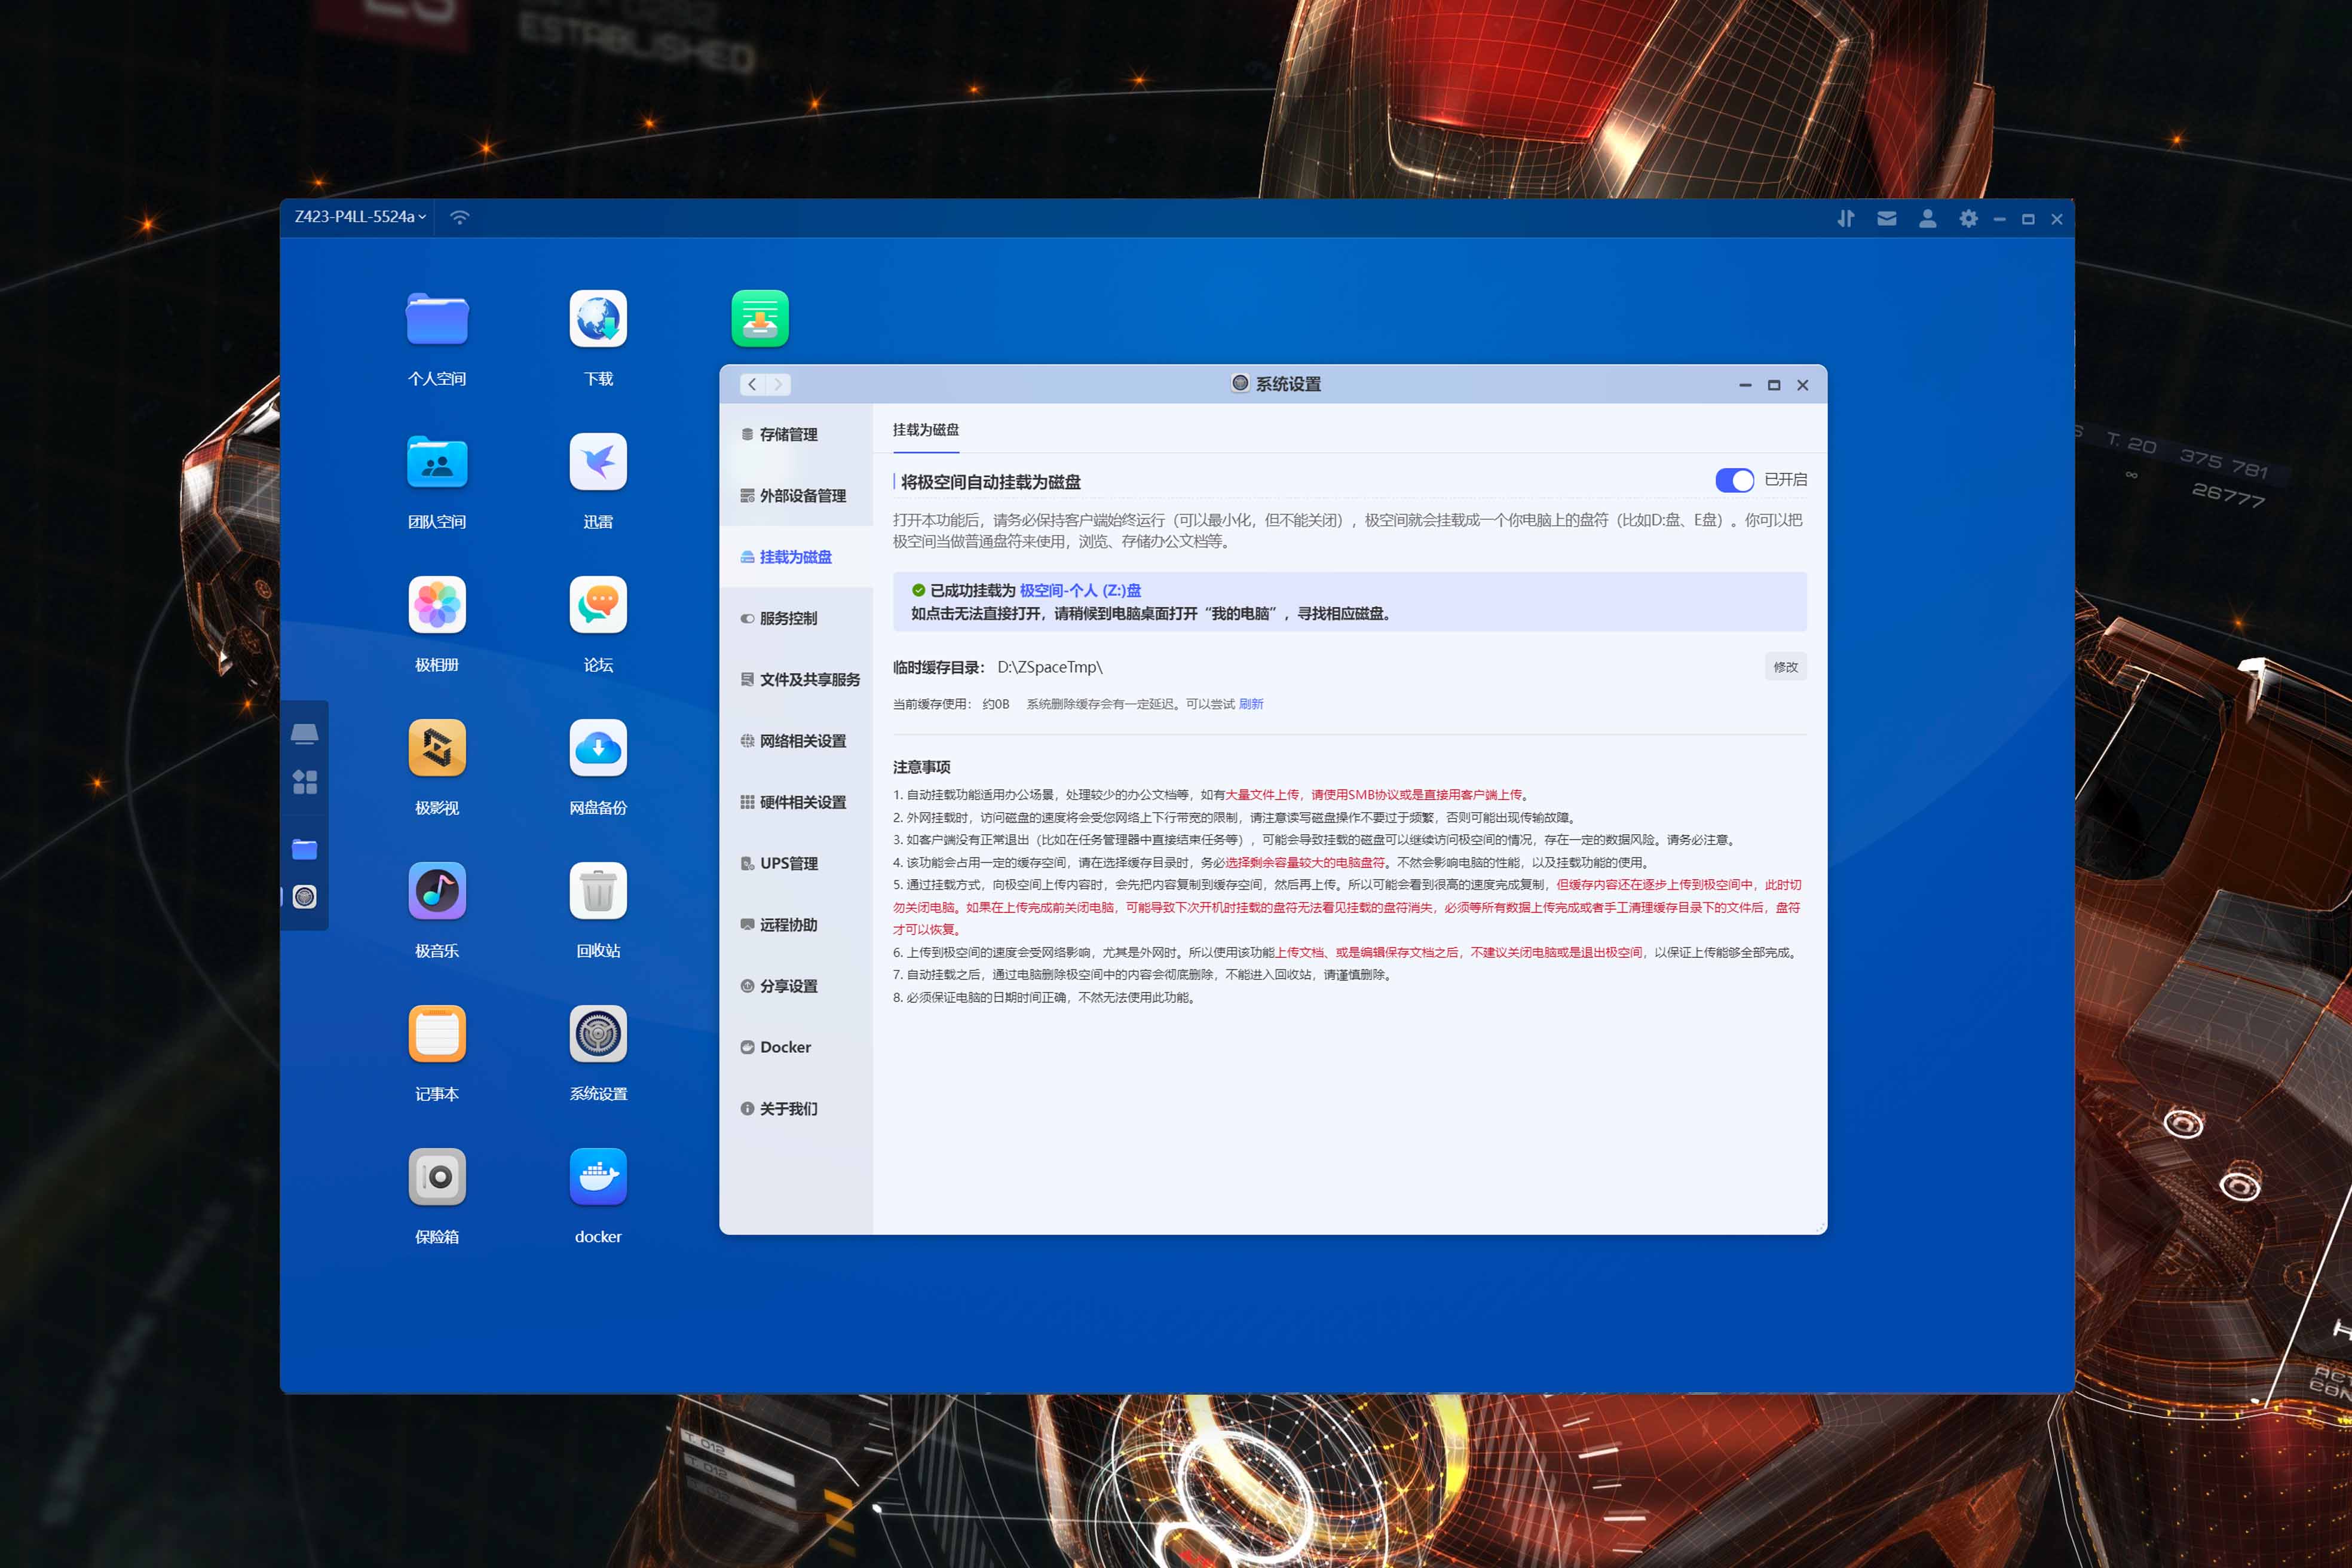This screenshot has height=1568, width=2352.
Task: Select 外部设备管理 in settings sidebar
Action: pos(796,496)
